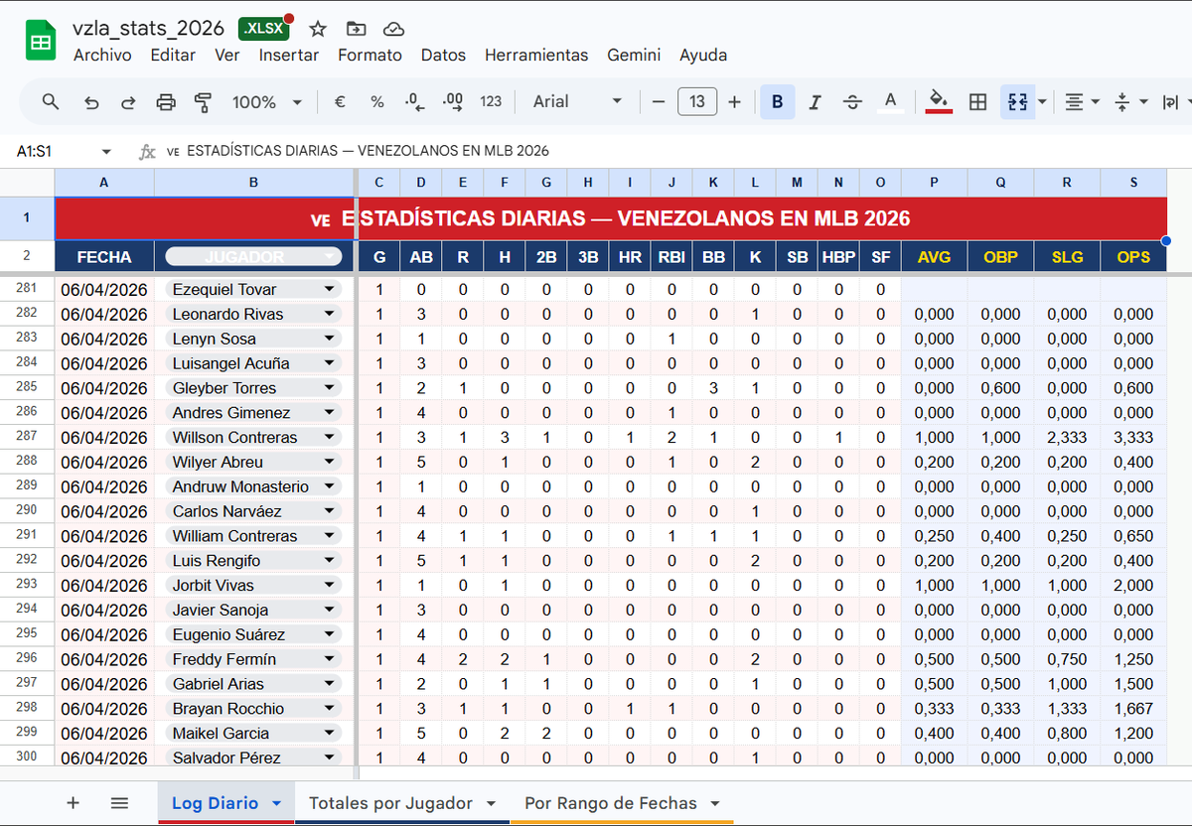Open Salvador Pérez player dropdown
Screen dimensions: 1192x826
(330, 757)
